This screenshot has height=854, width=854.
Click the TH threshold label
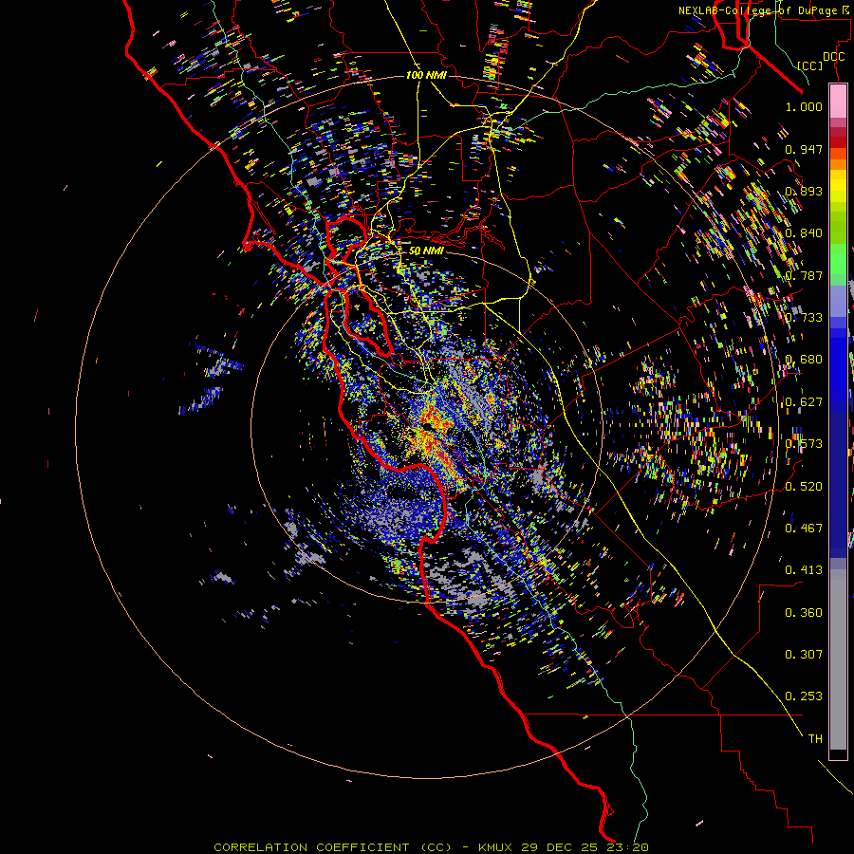815,739
